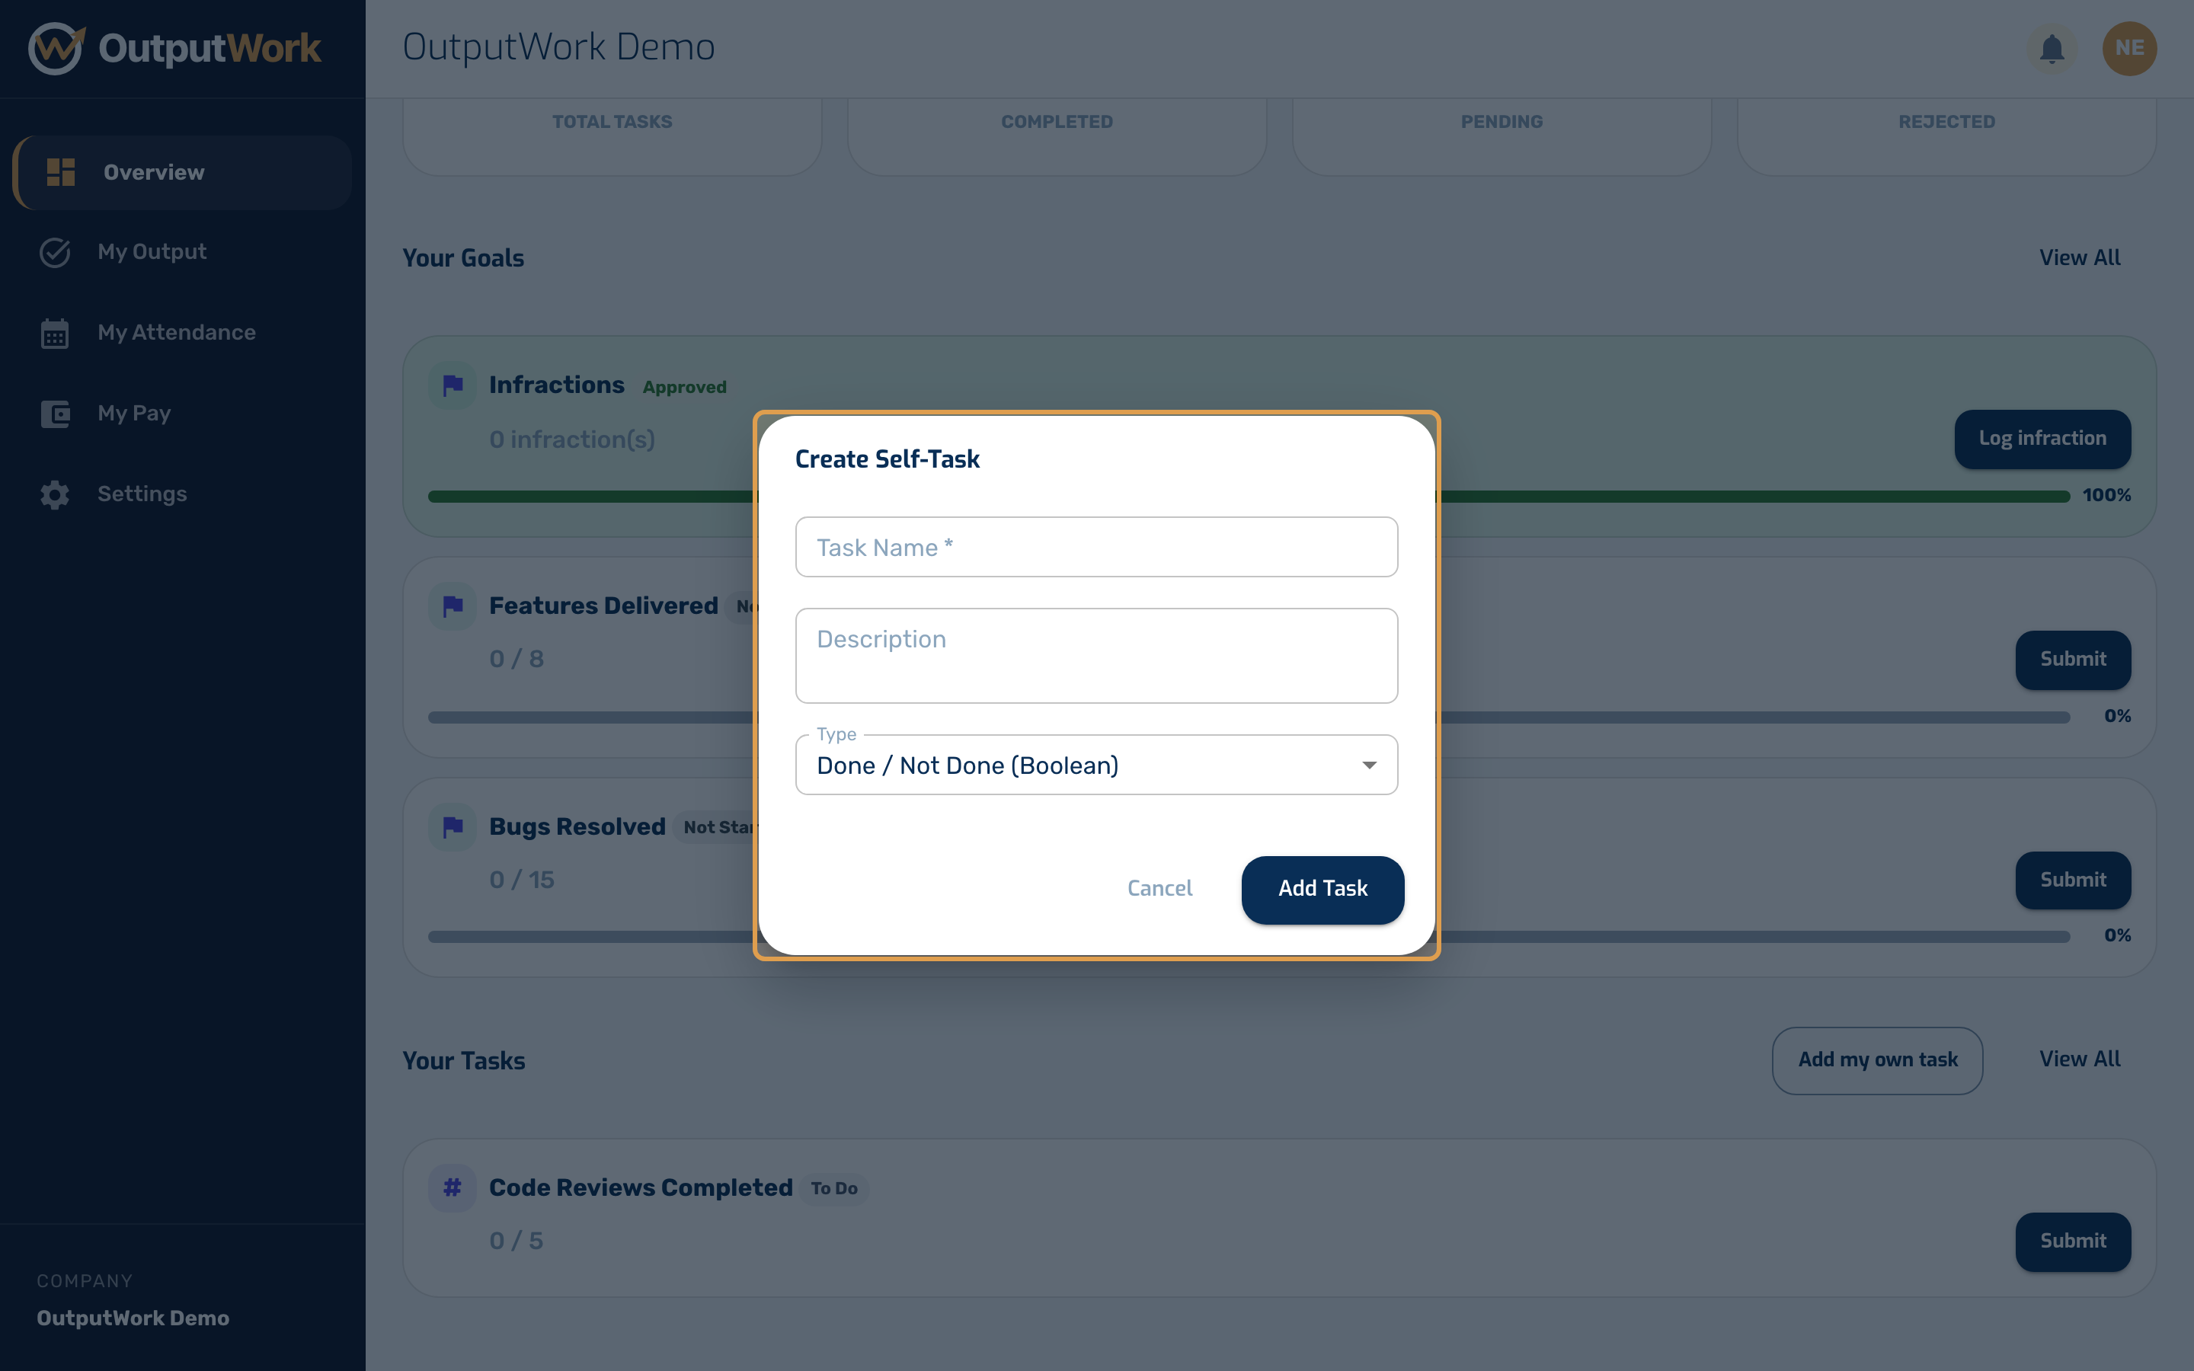
Task: Click the Settings gear icon
Action: 54,494
